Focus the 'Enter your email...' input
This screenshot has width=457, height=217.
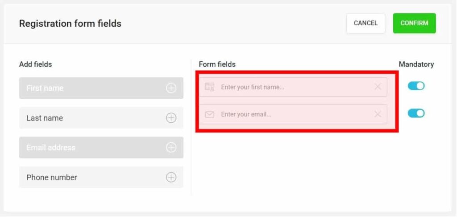(293, 114)
